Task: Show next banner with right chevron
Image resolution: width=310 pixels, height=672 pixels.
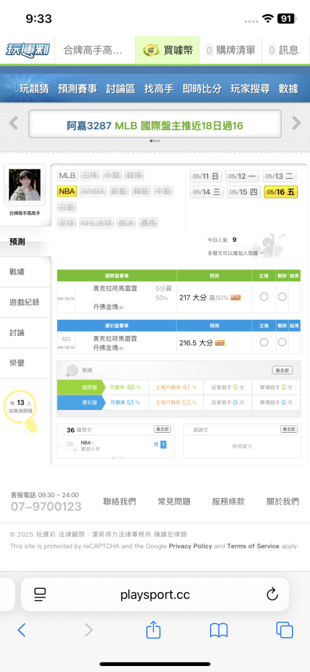Action: coord(297,124)
